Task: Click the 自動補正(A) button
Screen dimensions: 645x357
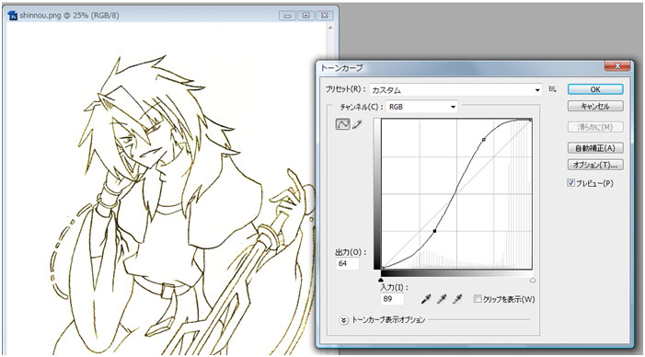Action: click(595, 148)
